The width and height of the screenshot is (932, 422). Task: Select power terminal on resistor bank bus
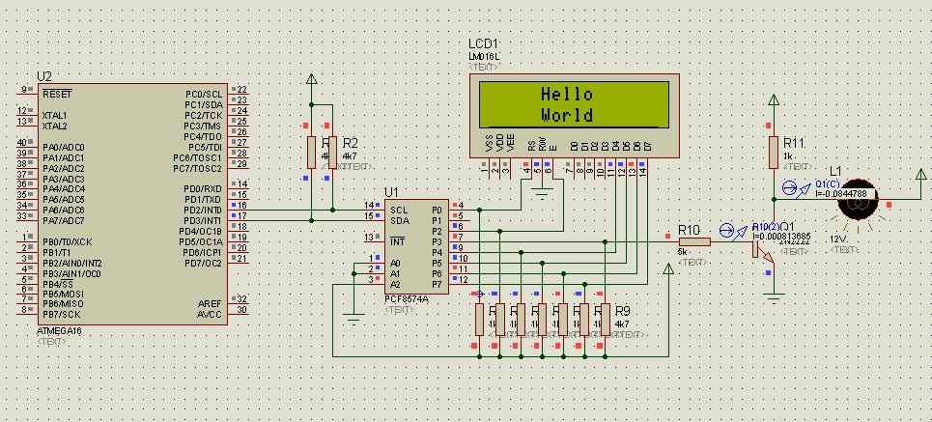tap(668, 270)
